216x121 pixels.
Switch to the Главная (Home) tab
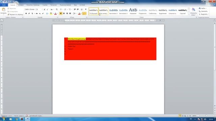pos(12,5)
